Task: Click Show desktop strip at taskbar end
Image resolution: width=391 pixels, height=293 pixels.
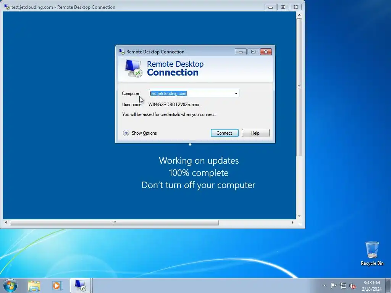Action: coord(388,285)
